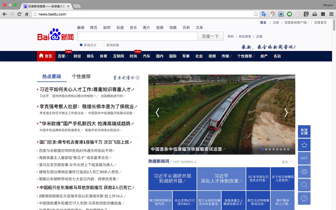
Task: Open 时尚 navigation category
Action: tap(133, 56)
